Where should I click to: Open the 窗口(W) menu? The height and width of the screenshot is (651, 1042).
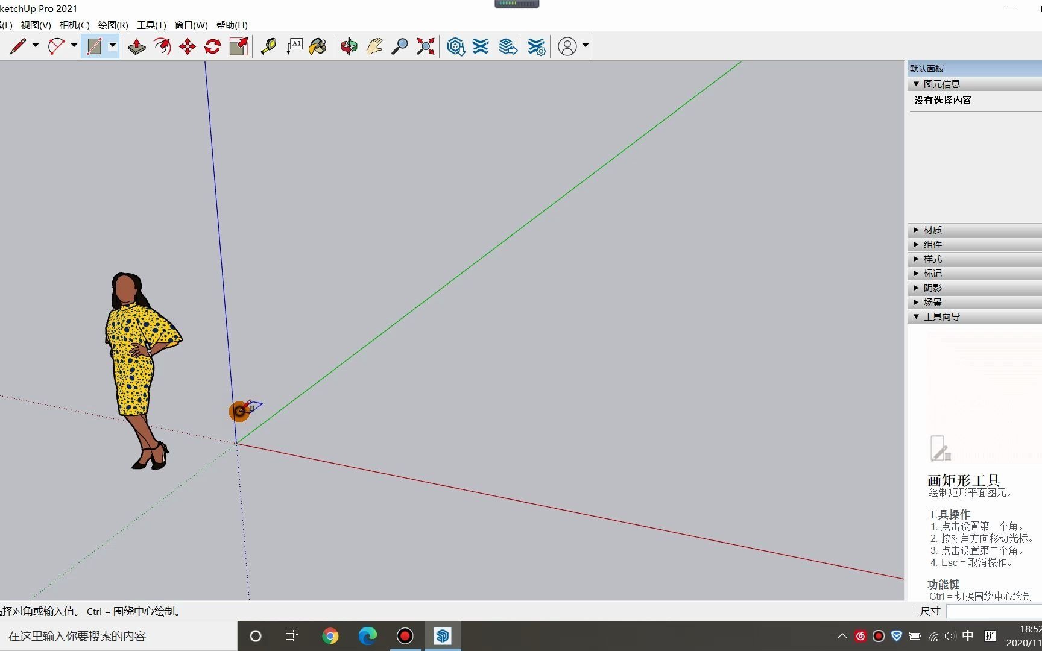tap(191, 25)
